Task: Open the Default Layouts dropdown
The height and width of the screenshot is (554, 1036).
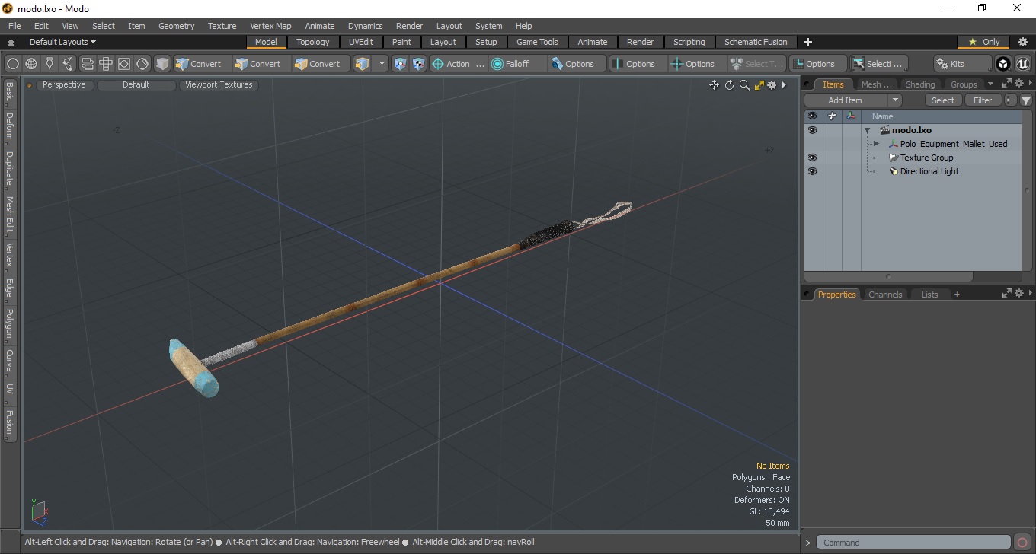Action: pos(62,42)
